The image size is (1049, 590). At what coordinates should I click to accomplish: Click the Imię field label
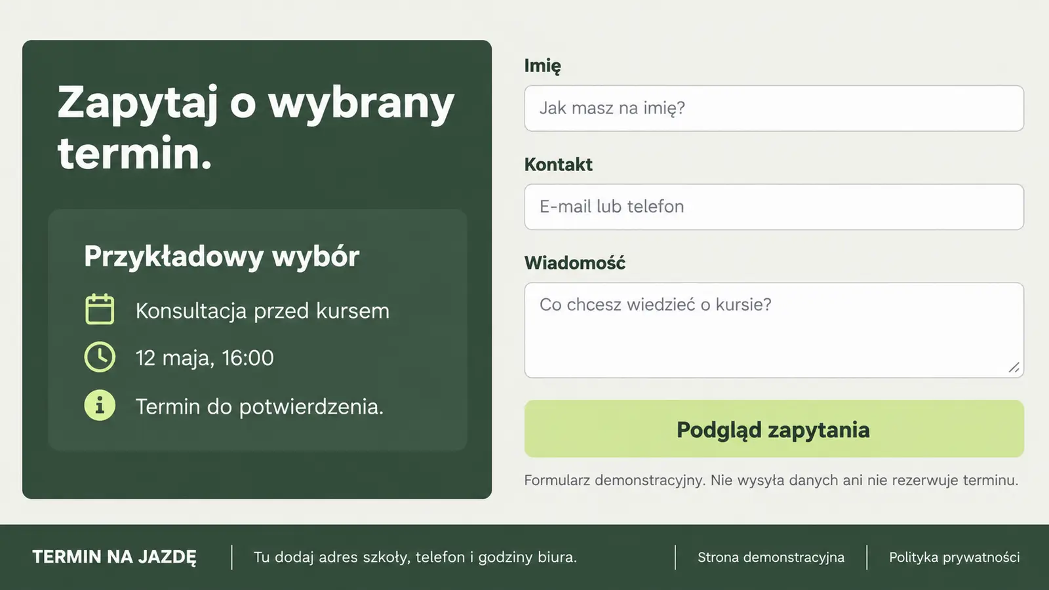(x=542, y=66)
